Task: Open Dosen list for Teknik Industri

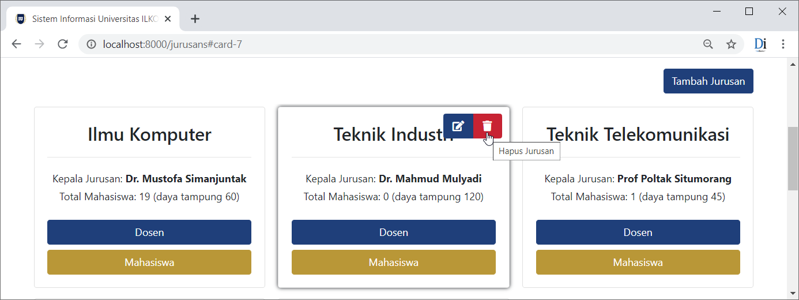Action: [394, 232]
